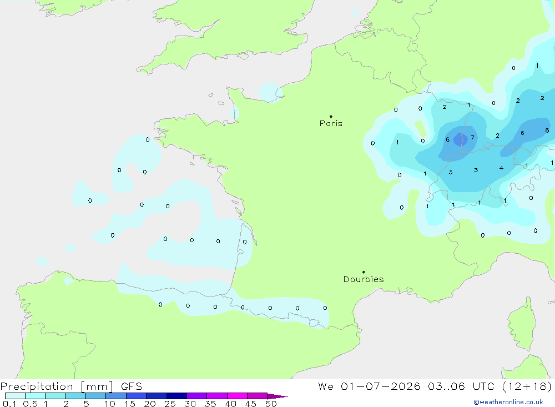The width and height of the screenshot is (555, 407).
Task: Pick the 45–50 mm legend swatch
Action: pyautogui.click(x=258, y=396)
